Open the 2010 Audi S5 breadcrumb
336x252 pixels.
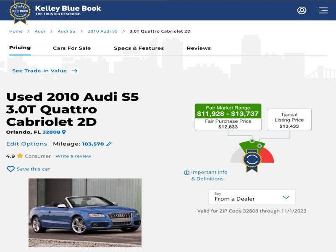click(102, 31)
